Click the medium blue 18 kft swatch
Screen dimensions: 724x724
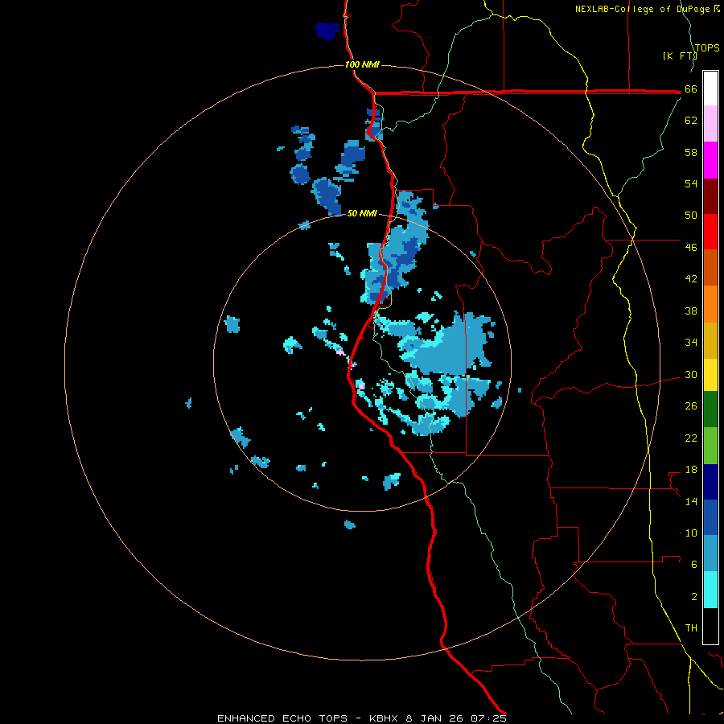click(x=710, y=517)
